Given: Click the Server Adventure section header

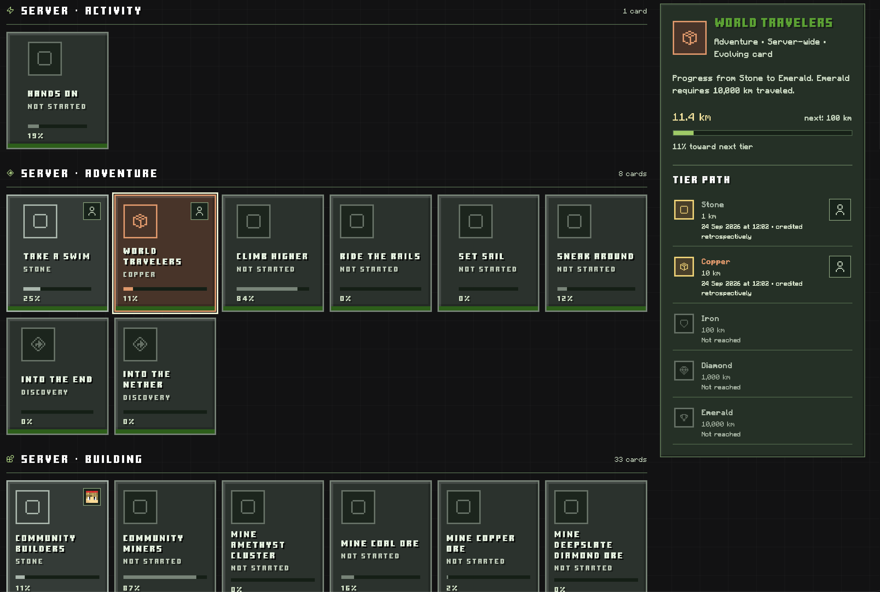Looking at the screenshot, I should pyautogui.click(x=89, y=173).
